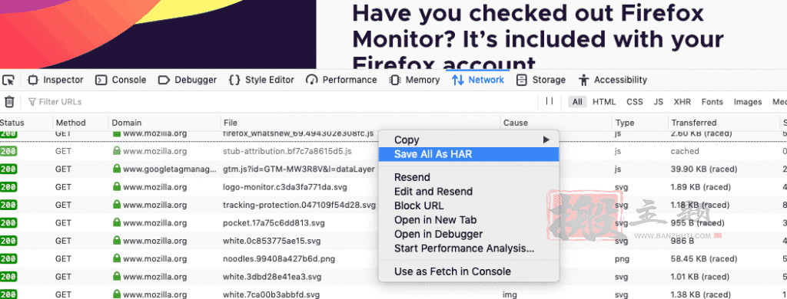Image resolution: width=787 pixels, height=299 pixels.
Task: Click the element picker icon
Action: click(x=8, y=80)
